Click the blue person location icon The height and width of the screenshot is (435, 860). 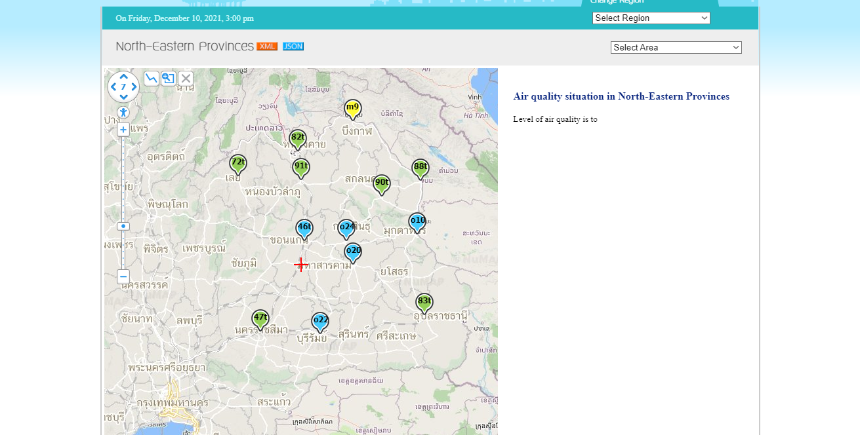(x=123, y=113)
